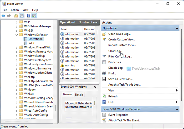The image size is (184, 129).
Task: Click the Up One Level folder icon
Action: coord(16,16)
